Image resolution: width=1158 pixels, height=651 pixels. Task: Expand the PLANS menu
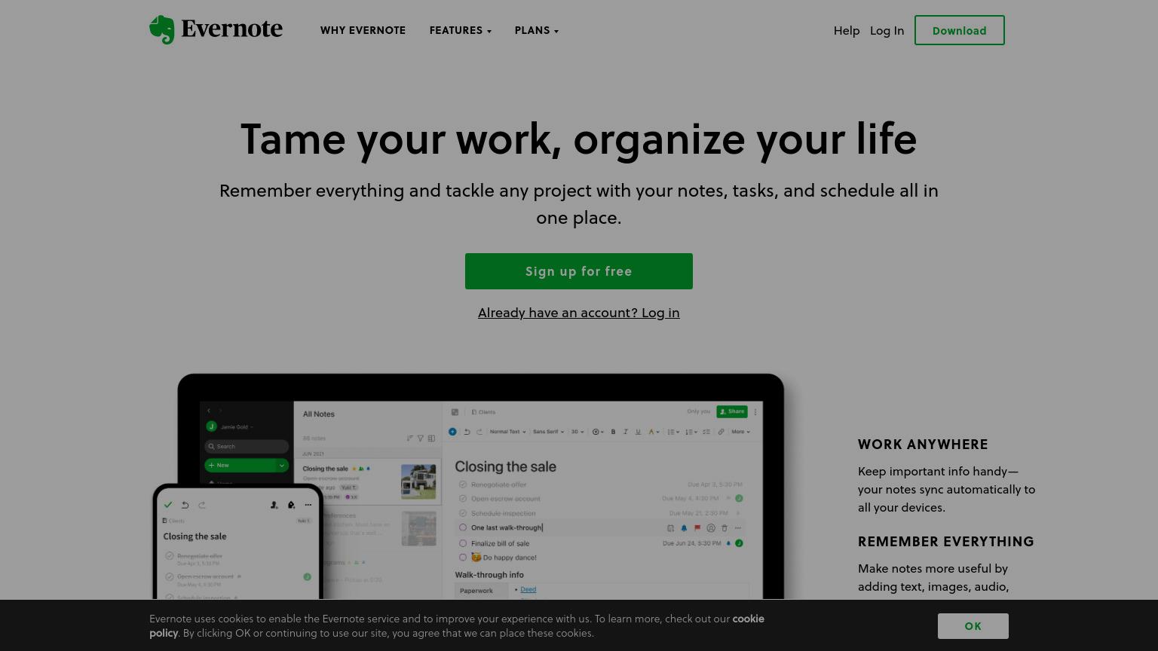pos(536,30)
